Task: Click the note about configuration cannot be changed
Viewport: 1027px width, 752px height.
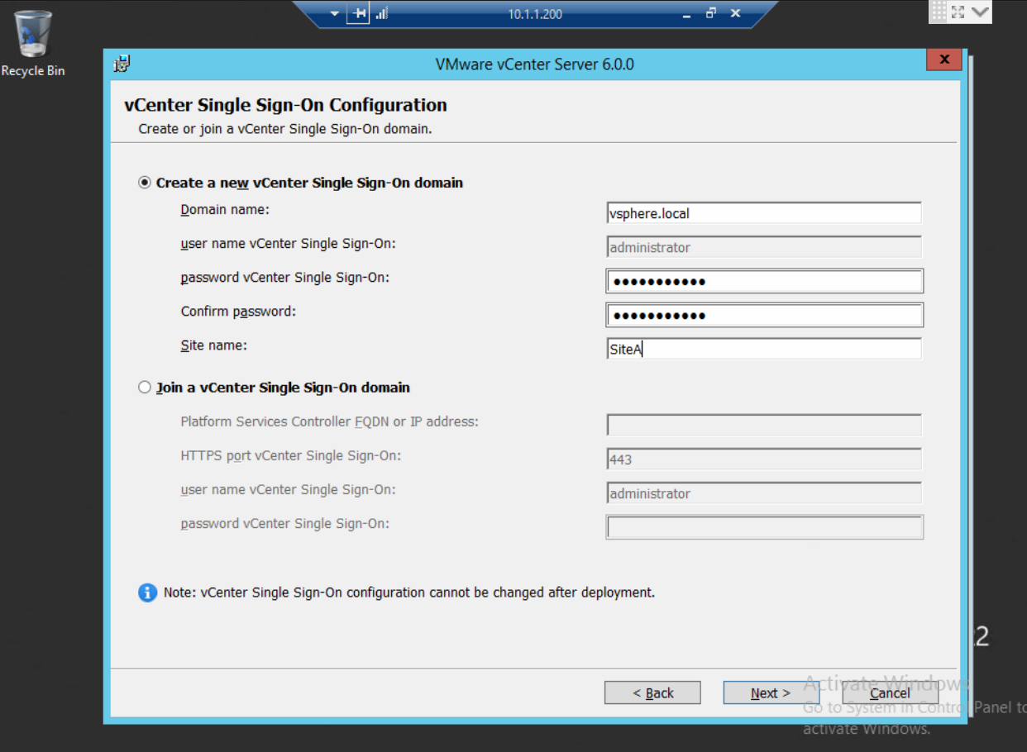Action: (409, 593)
